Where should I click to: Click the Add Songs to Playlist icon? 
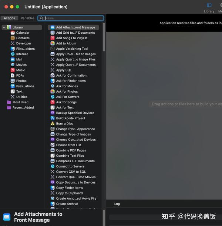pos(53,38)
